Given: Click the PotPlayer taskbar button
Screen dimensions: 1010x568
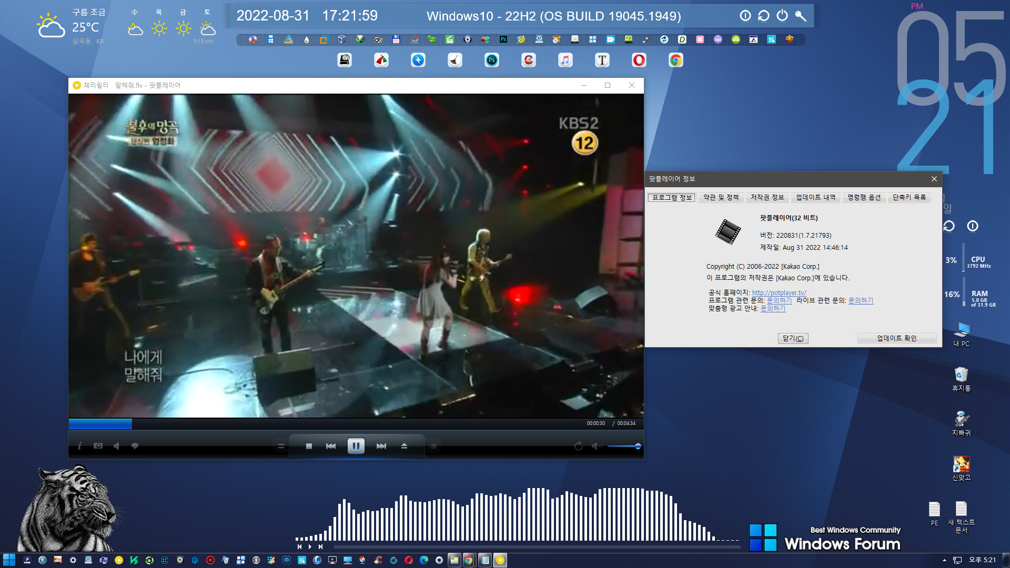Looking at the screenshot, I should [500, 561].
